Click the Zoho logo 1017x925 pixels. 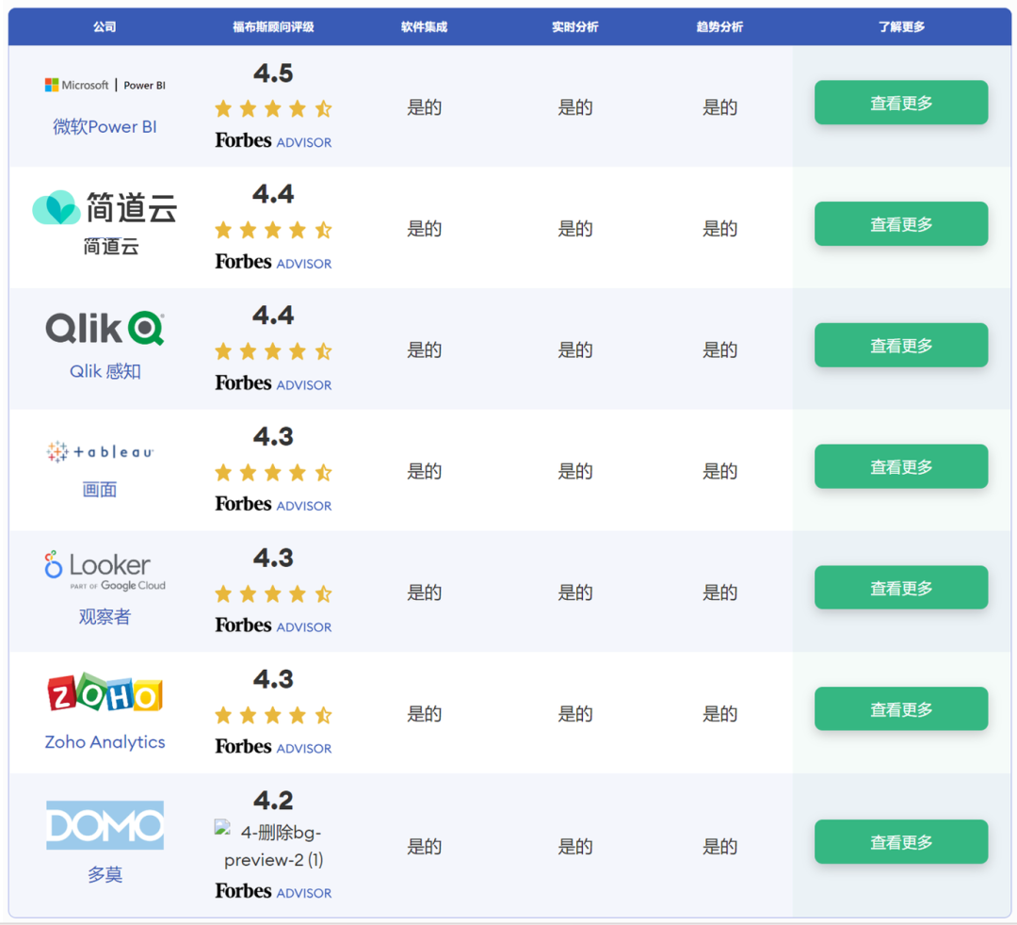(x=105, y=692)
